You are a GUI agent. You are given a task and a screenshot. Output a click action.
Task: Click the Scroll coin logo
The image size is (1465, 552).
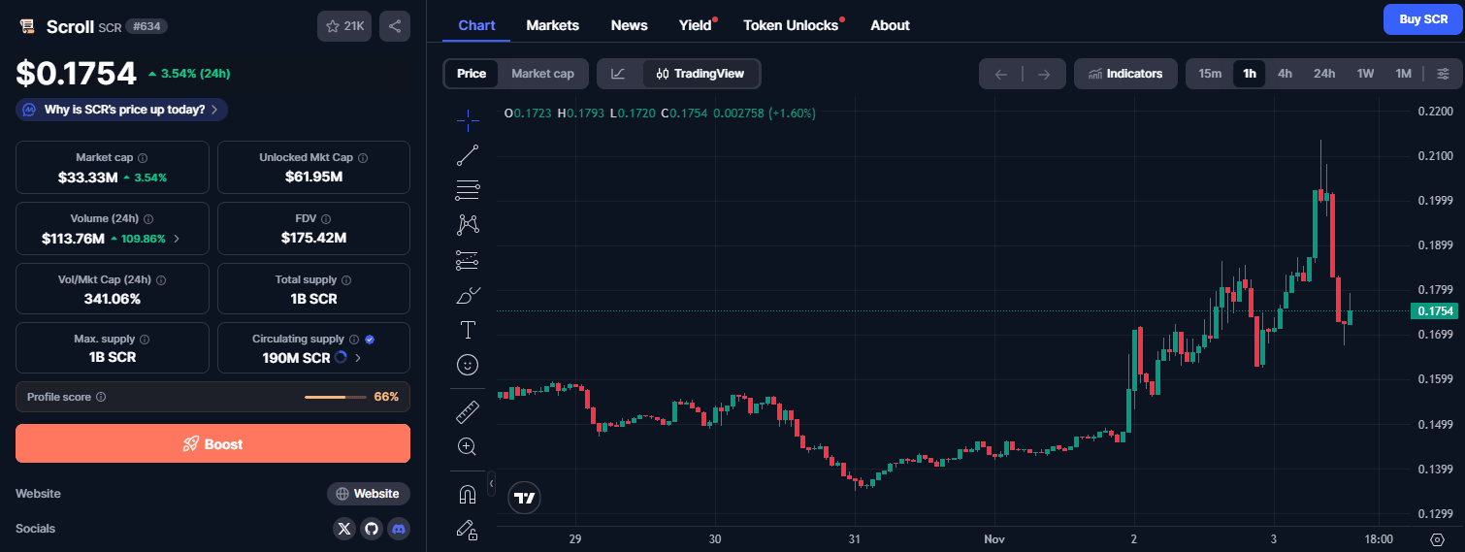(27, 27)
